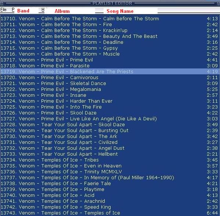Select track 13726 Prime Evil Skool Daze
220x216 pixels.
(x=110, y=113)
